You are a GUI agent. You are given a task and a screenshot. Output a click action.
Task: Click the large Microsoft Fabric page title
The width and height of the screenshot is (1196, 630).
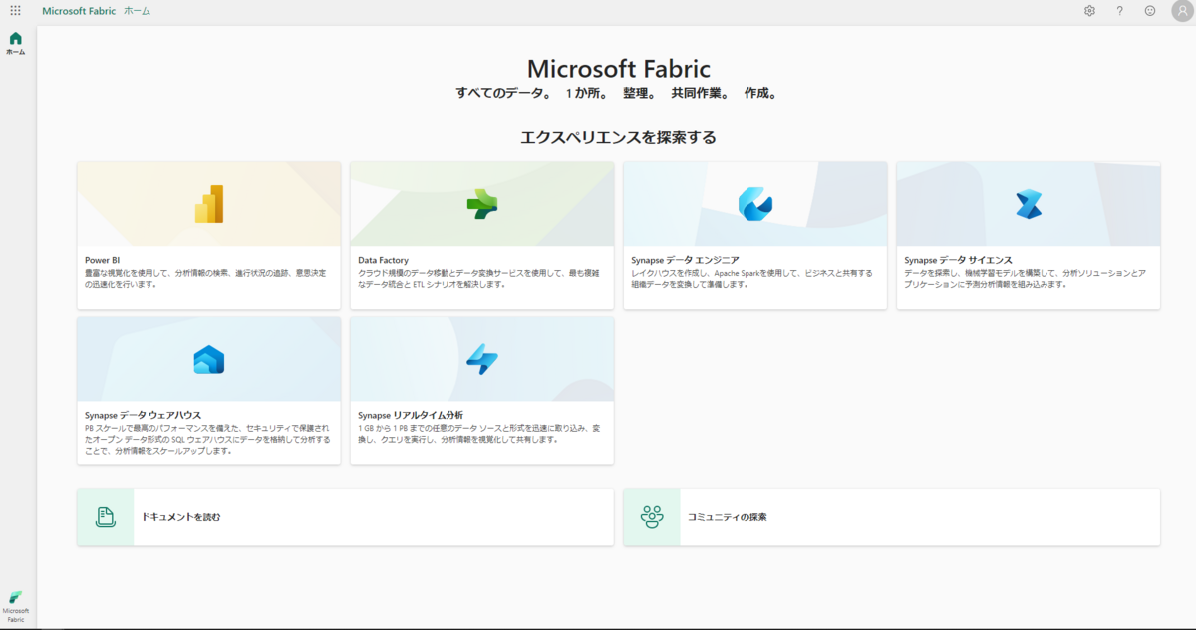click(x=618, y=68)
